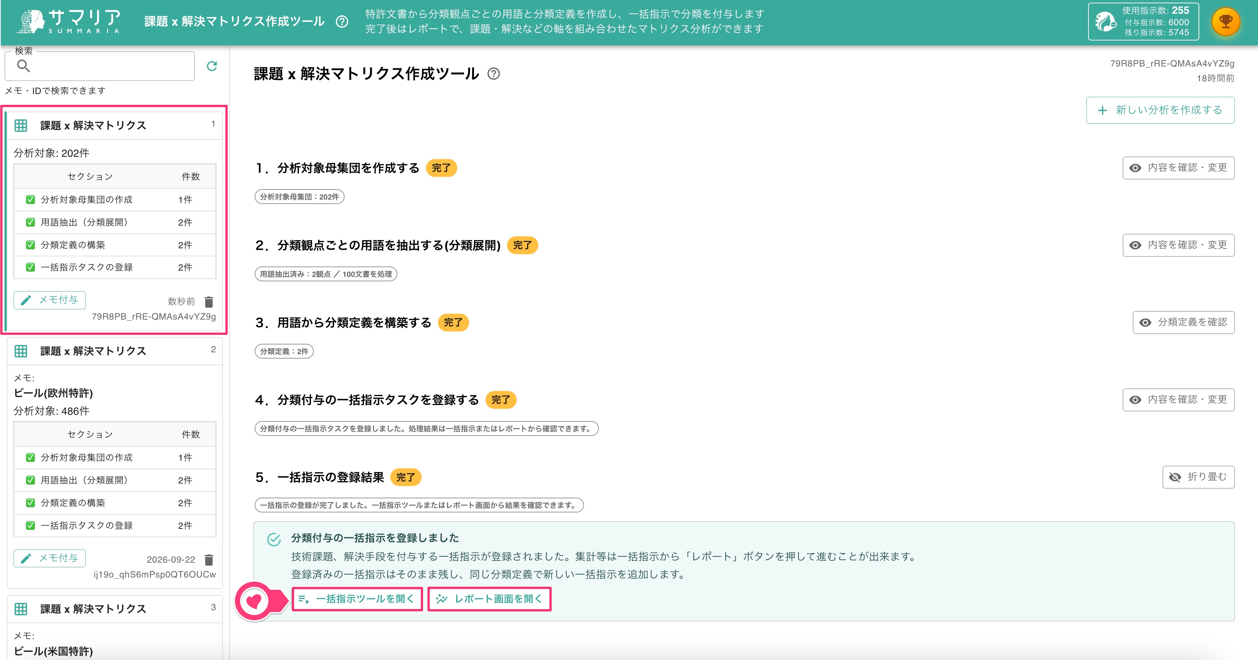Open レポート画面を開く button
Image resolution: width=1258 pixels, height=660 pixels.
pyautogui.click(x=489, y=599)
